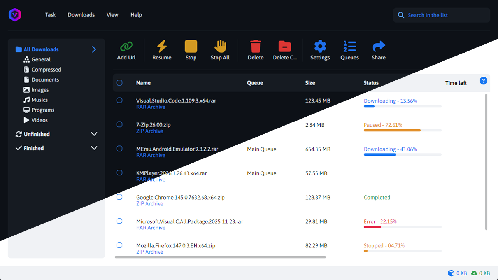The image size is (498, 280).
Task: Click the Stop square icon
Action: click(191, 47)
